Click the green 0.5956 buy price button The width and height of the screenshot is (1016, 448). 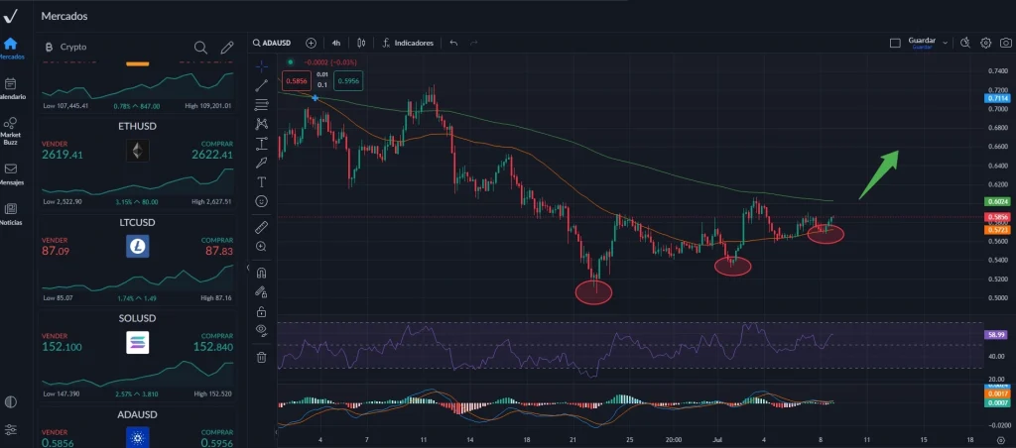pyautogui.click(x=348, y=80)
